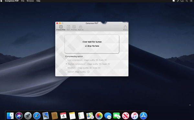Launch Siri from the Dock
194x120 pixels.
point(19,116)
